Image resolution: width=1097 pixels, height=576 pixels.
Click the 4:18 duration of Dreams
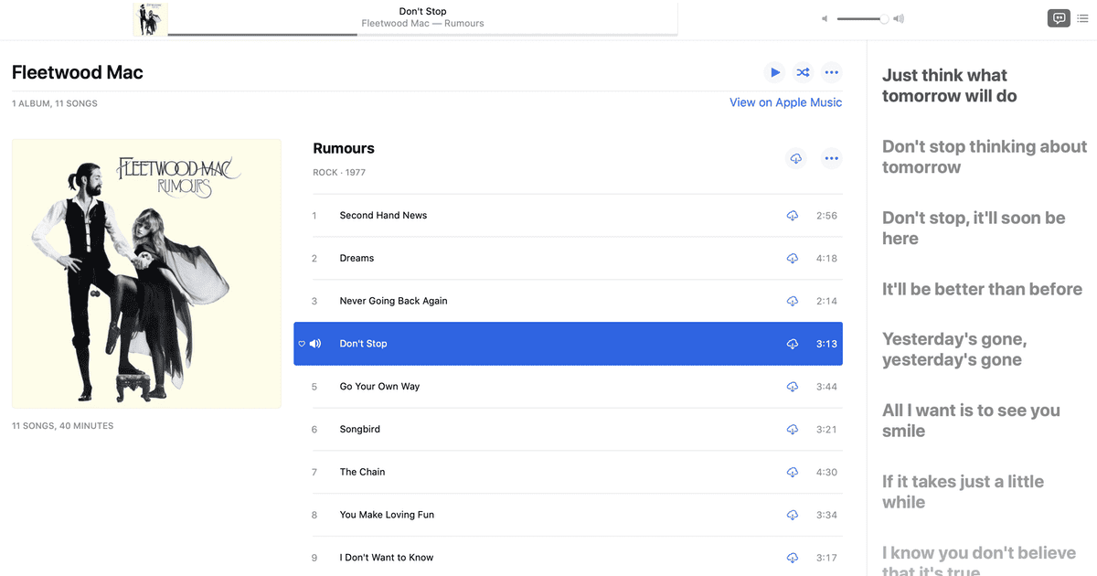[826, 259]
